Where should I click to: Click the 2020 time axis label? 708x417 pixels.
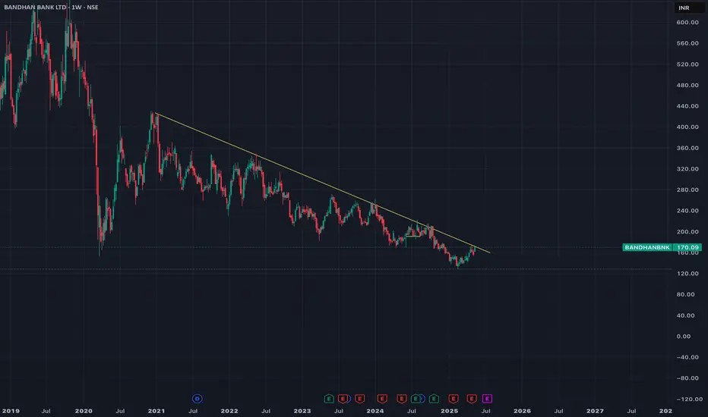click(84, 411)
